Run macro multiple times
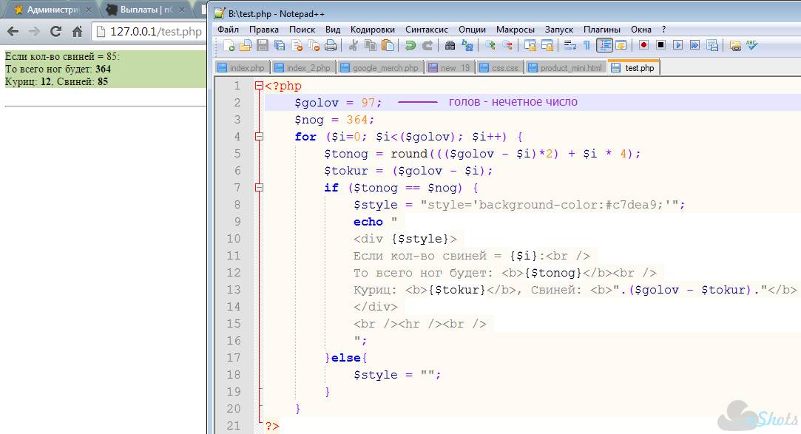The width and height of the screenshot is (801, 434). coord(694,45)
